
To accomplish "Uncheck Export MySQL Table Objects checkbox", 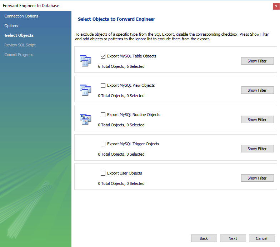I will pos(103,56).
